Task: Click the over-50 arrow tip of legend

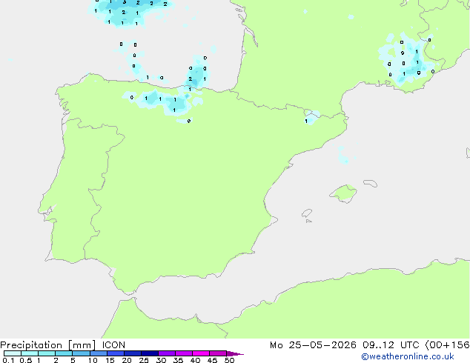Action: click(x=235, y=353)
